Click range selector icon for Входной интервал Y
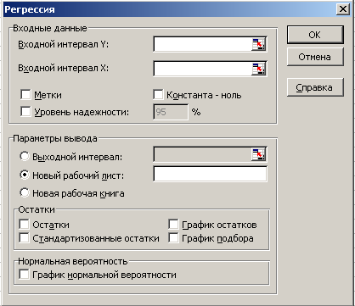Image resolution: width=355 pixels, height=306 pixels. (x=258, y=44)
